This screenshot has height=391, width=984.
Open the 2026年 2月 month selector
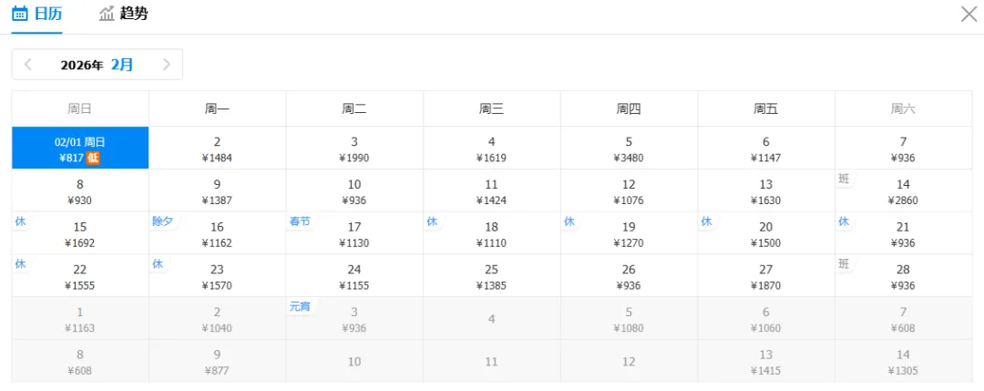point(97,65)
